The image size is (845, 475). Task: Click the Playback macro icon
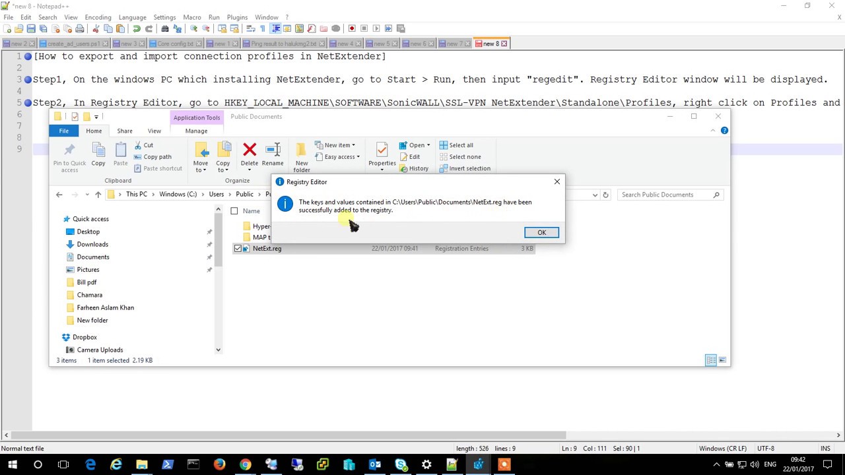point(376,28)
